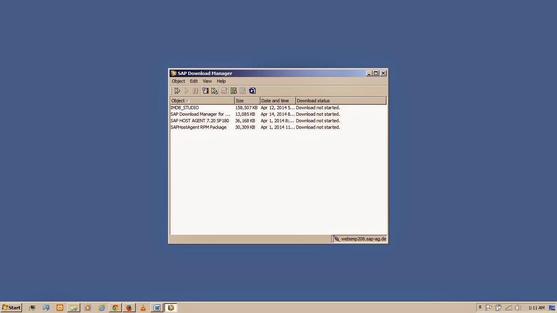
Task: Click the blue refresh object list icon
Action: pyautogui.click(x=252, y=91)
